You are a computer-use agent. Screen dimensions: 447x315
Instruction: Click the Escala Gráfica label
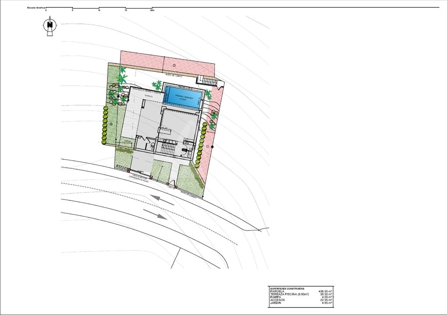coord(36,8)
